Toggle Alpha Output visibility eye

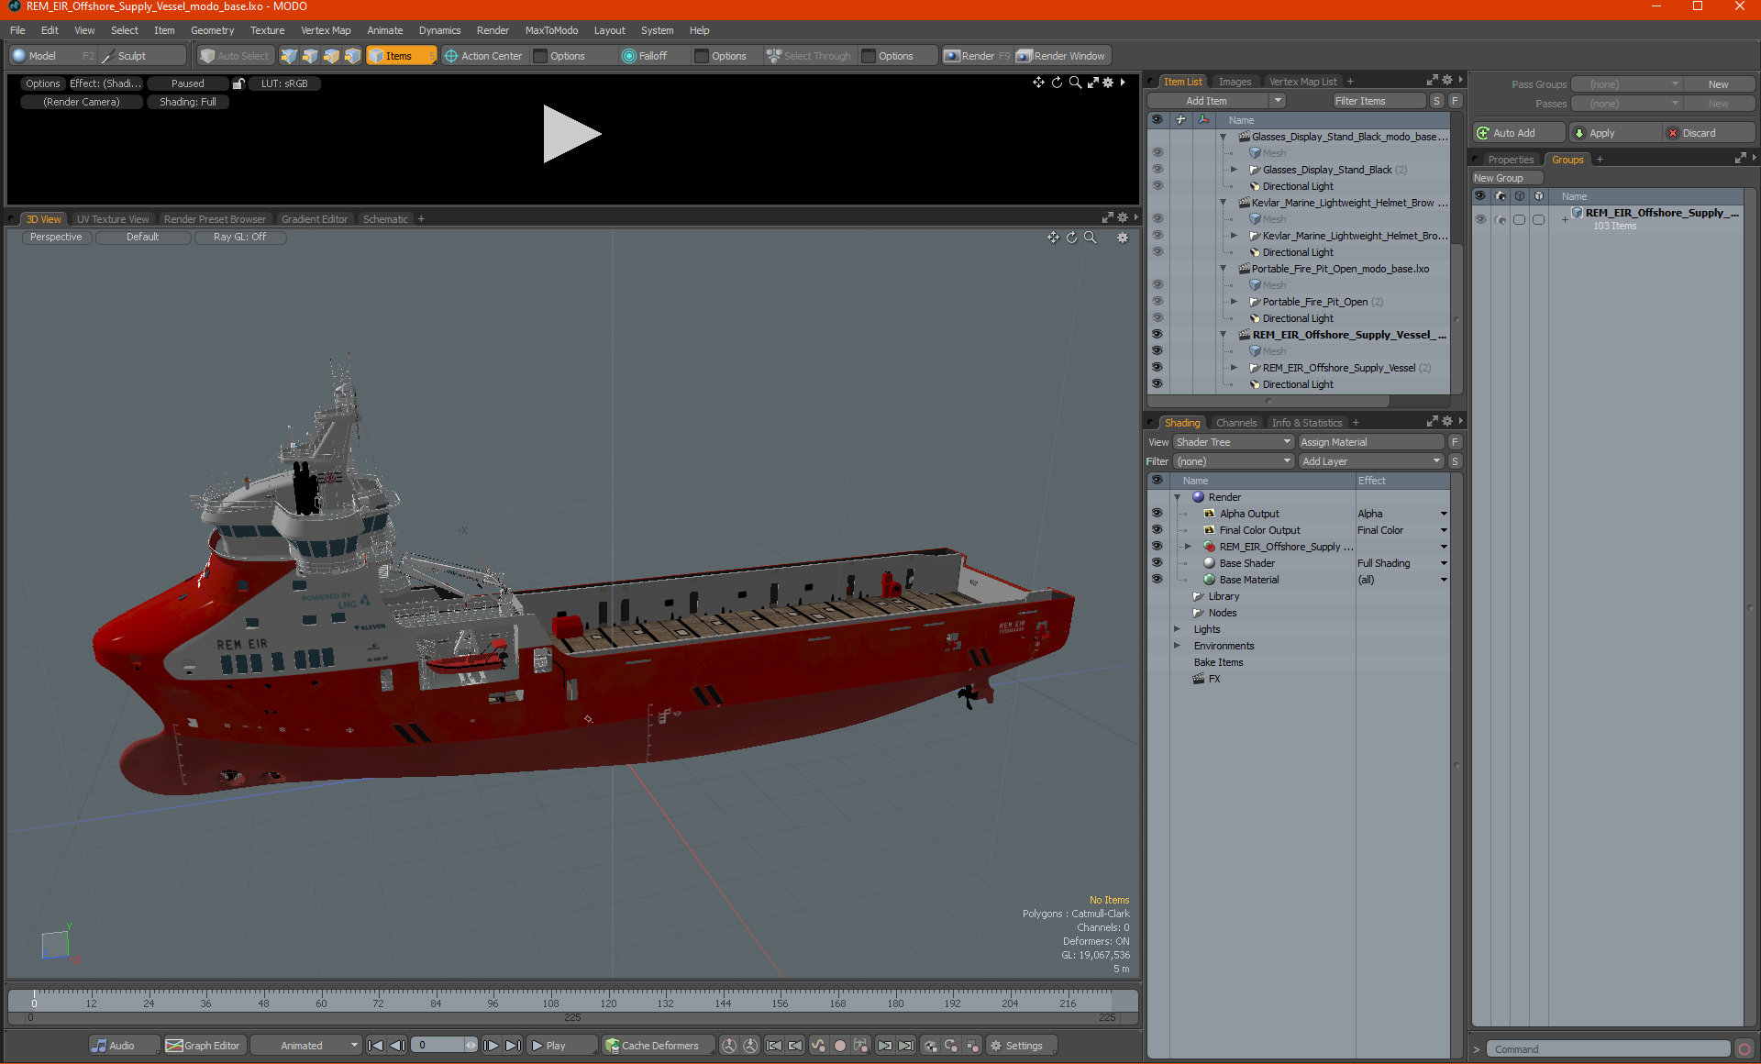[x=1157, y=514]
